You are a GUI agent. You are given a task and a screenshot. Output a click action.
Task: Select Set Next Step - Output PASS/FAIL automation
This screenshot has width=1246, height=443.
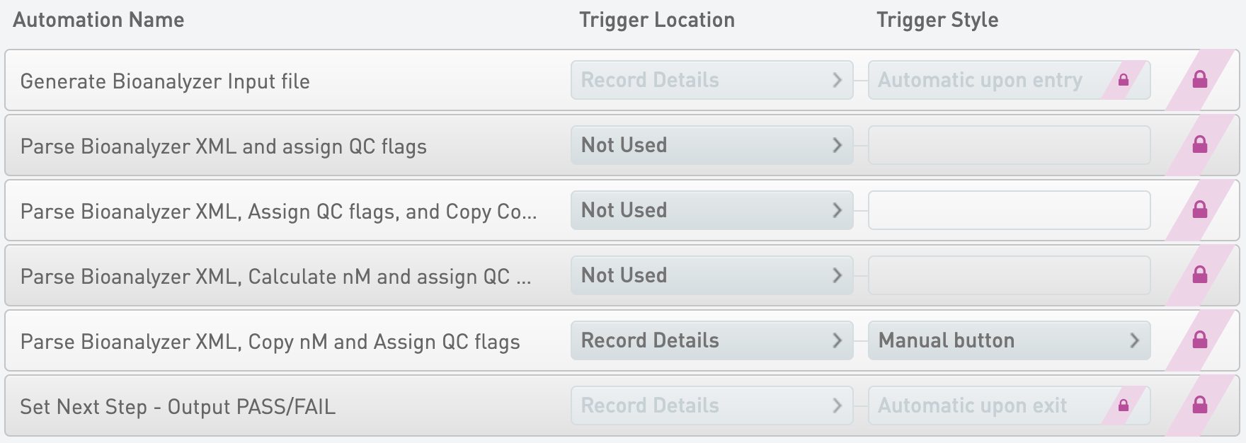(178, 407)
